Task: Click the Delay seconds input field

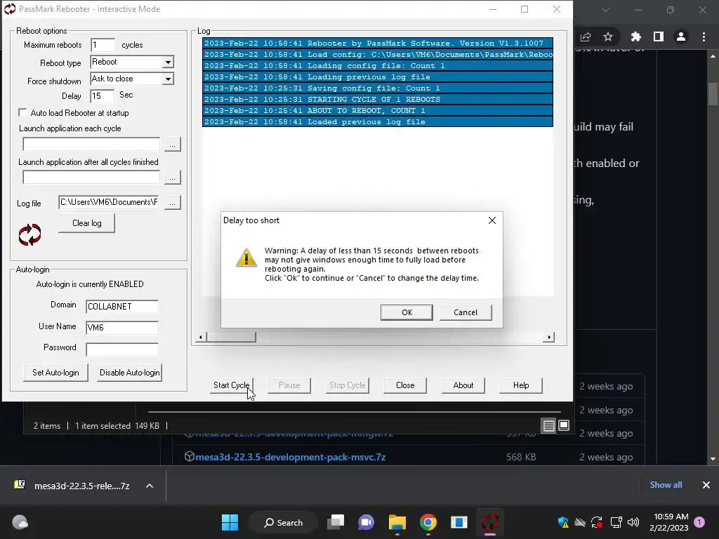Action: click(102, 95)
